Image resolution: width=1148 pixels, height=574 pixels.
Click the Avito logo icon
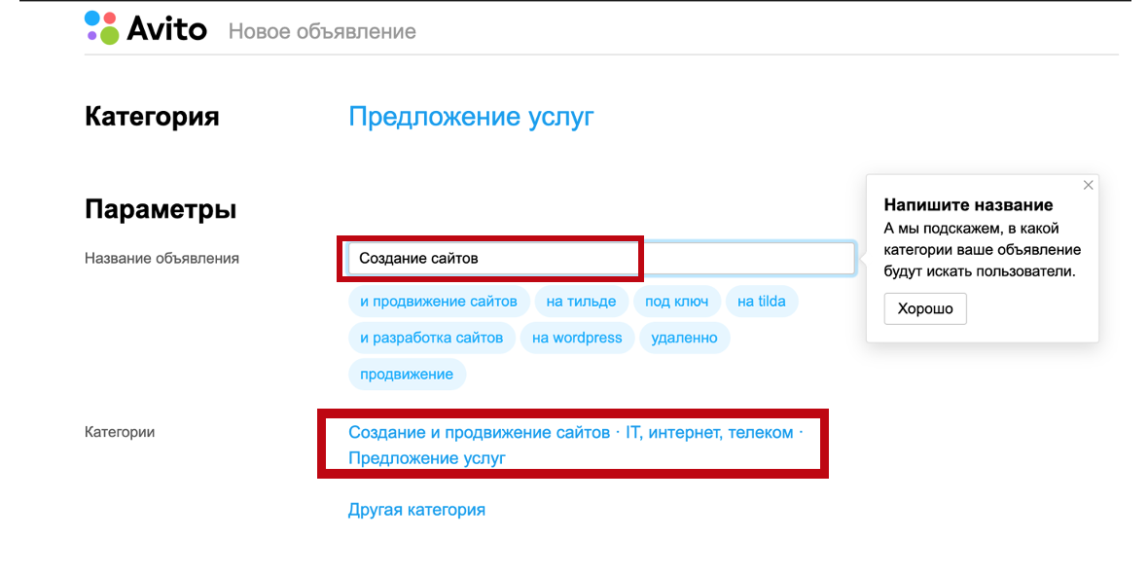[x=98, y=29]
